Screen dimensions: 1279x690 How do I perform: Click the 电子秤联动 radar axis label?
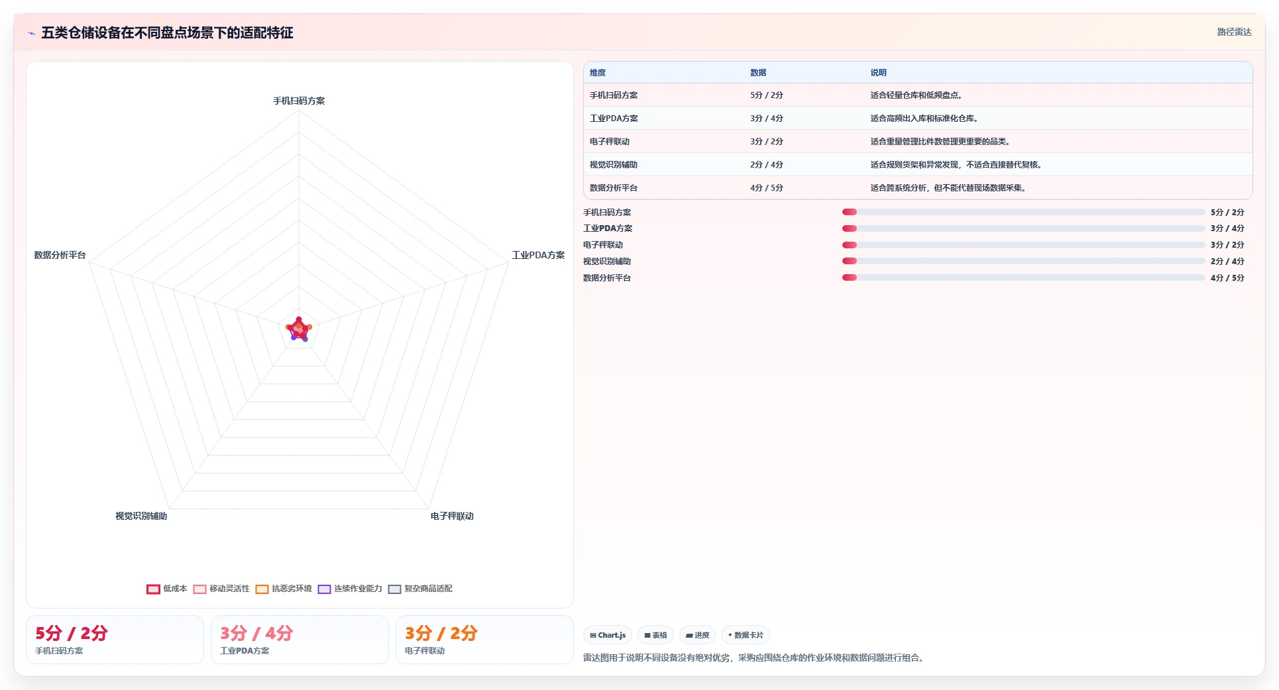(452, 516)
